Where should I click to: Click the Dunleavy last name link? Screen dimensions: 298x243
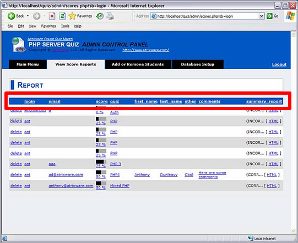[x=169, y=175]
